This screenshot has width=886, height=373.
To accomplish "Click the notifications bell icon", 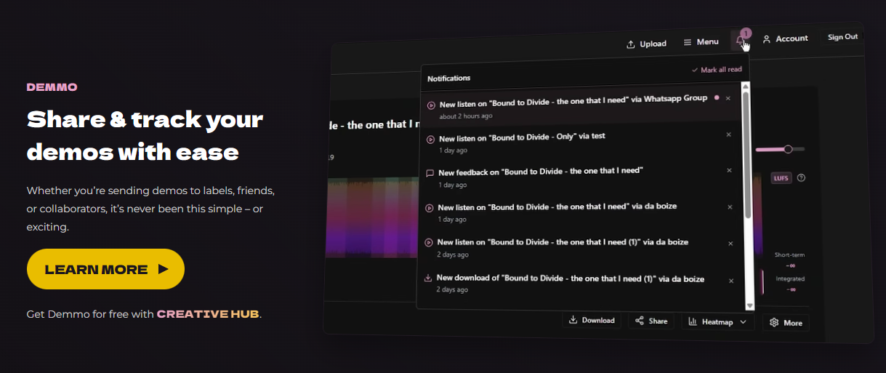I will point(741,41).
